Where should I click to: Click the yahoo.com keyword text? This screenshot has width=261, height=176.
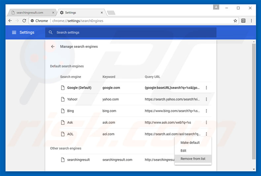click(x=111, y=99)
